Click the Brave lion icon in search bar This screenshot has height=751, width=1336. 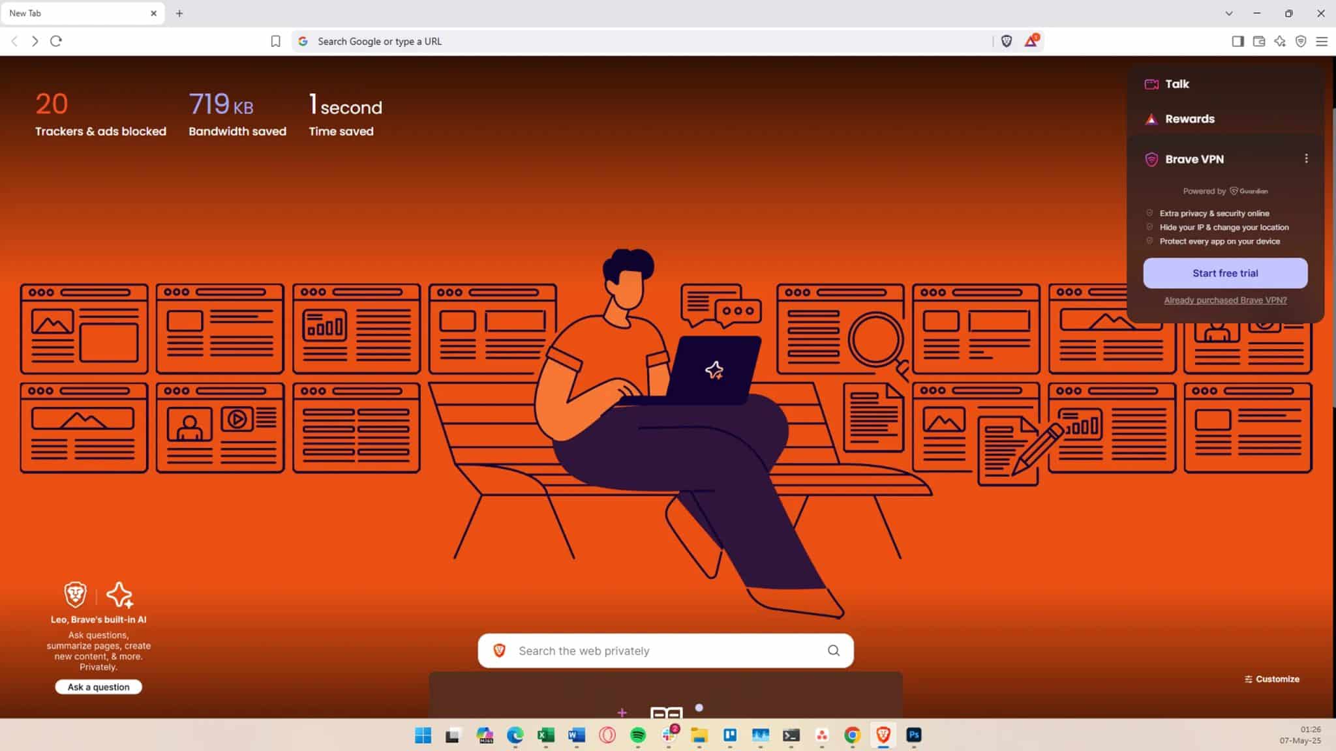(x=500, y=651)
